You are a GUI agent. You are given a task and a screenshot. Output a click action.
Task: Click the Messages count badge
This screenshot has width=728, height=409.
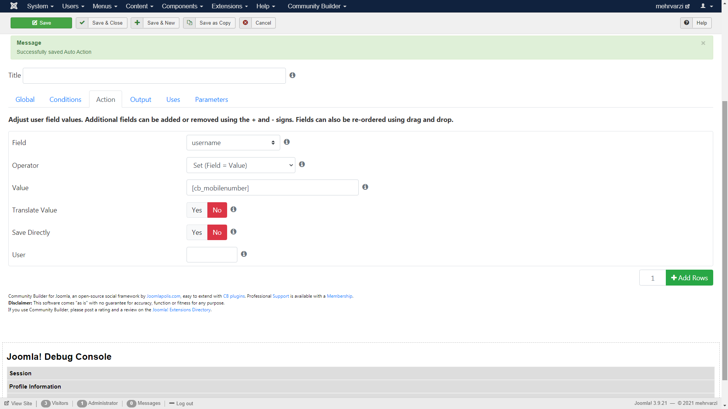(x=131, y=403)
